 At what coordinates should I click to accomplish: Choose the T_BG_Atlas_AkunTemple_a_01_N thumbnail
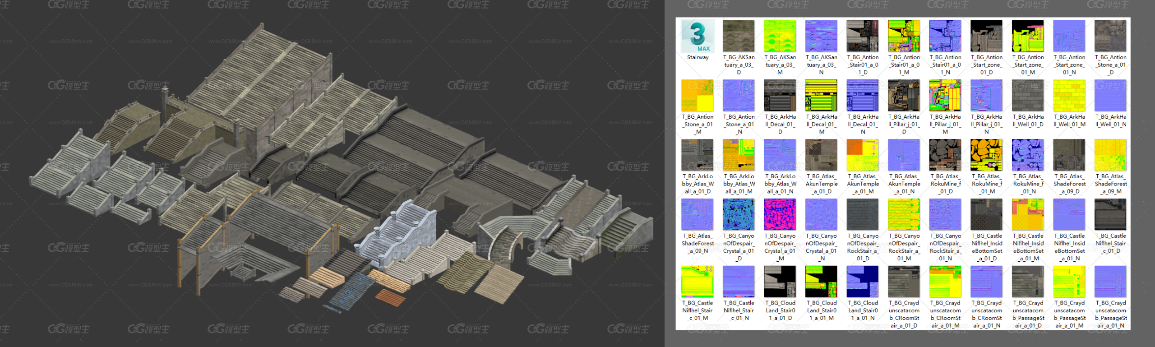click(904, 155)
